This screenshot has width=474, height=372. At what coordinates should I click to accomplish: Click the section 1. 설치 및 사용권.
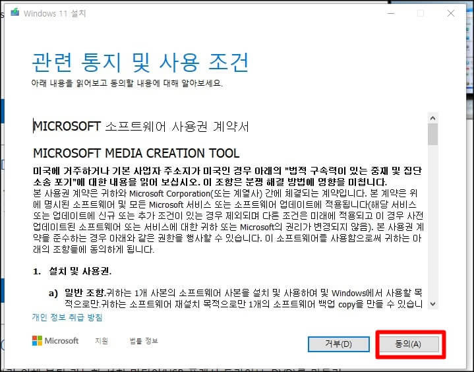click(x=73, y=271)
